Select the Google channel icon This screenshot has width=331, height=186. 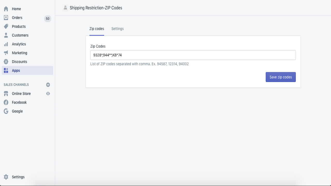[x=6, y=111]
